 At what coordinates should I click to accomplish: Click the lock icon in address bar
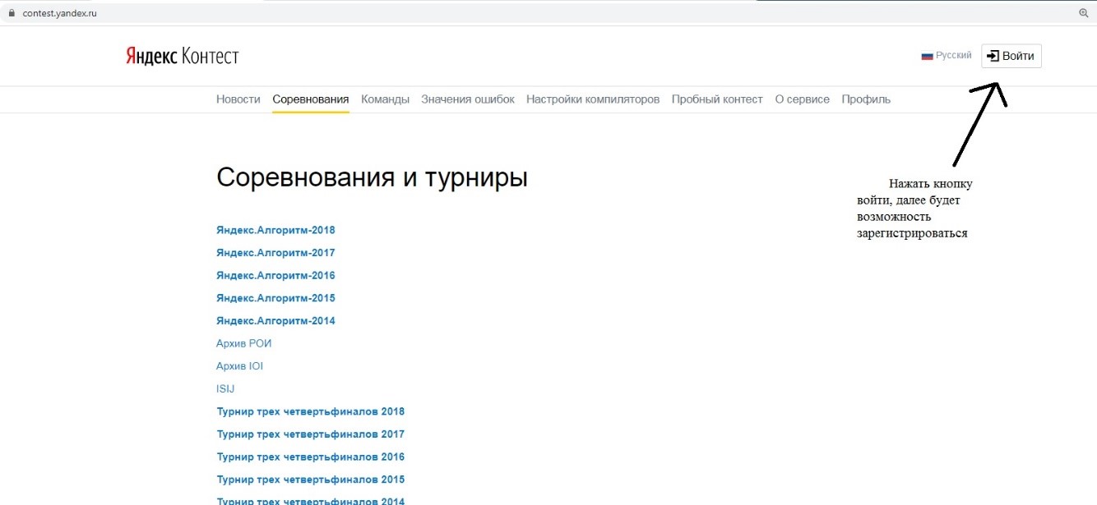(12, 14)
